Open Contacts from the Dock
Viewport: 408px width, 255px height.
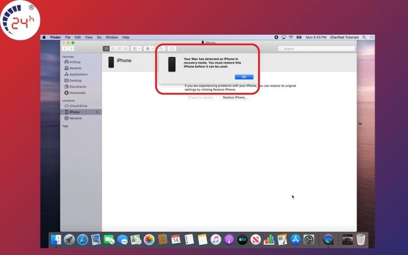162,239
